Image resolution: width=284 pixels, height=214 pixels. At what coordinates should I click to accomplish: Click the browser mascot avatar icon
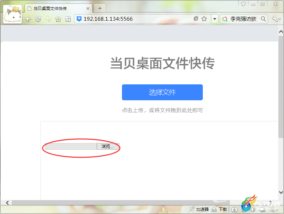[12, 14]
